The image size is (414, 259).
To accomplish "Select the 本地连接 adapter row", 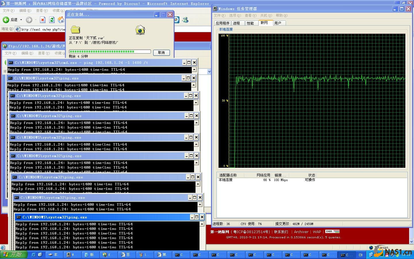I will coord(312,180).
